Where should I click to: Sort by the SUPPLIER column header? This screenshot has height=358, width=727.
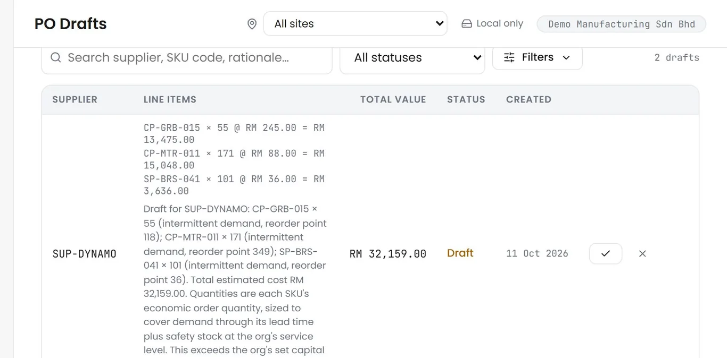tap(75, 99)
